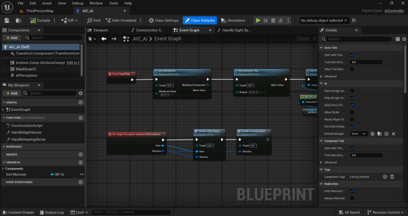Open My Blueprint settings gear icon
Viewport: 408px width, 216px height.
pos(80,93)
